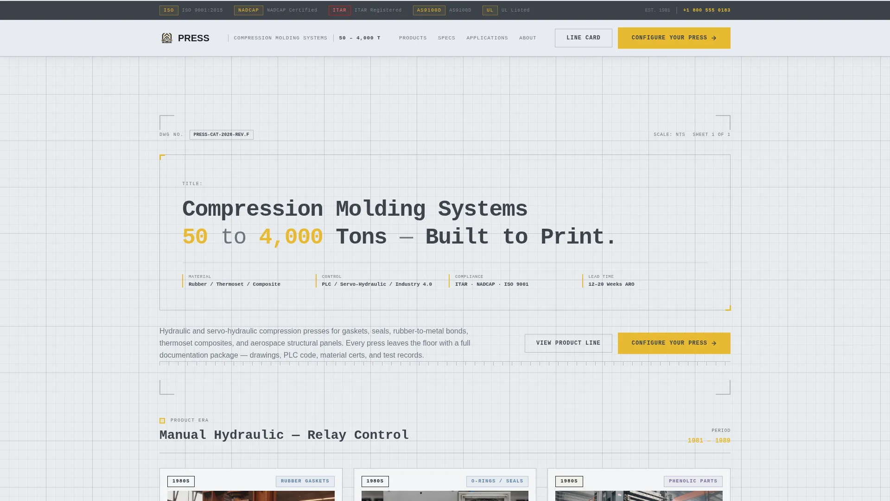Open the Rubber Gaskets card image
Image resolution: width=890 pixels, height=501 pixels.
[251, 496]
